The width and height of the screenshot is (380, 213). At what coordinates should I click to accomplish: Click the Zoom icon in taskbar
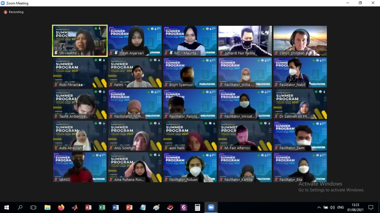coord(211,207)
